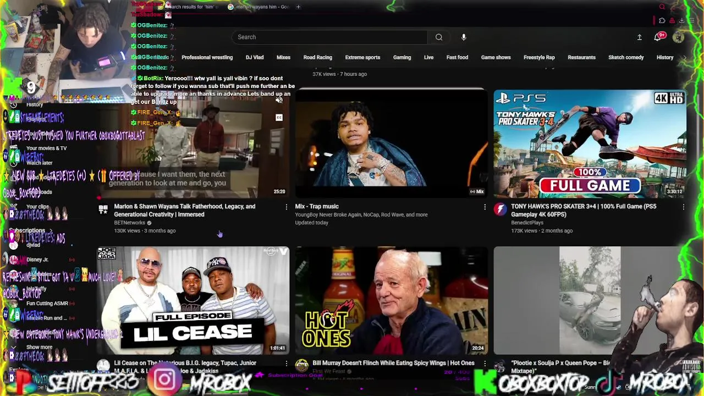This screenshot has height=396, width=704.
Task: Open options menu for Lil Cease video
Action: pyautogui.click(x=286, y=364)
